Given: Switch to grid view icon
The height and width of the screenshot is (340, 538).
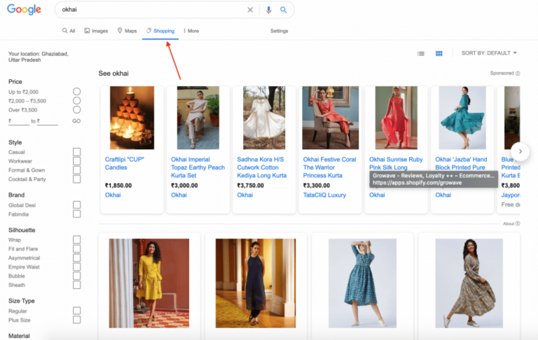Looking at the screenshot, I should [x=439, y=53].
